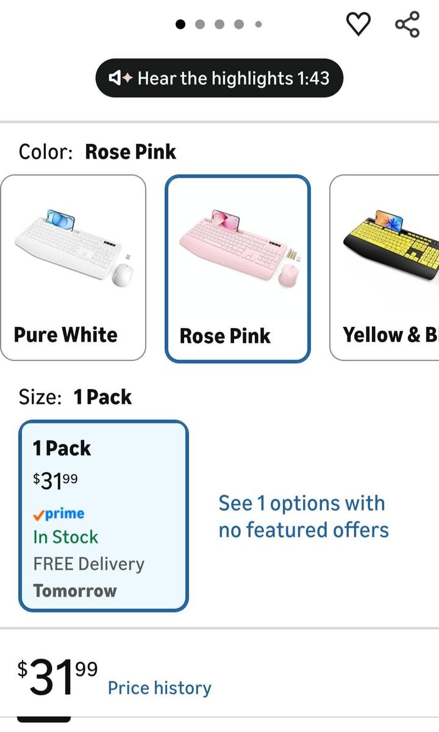Tap the prime badge in 1 Pack card
Screen dimensions: 439x732
point(59,514)
